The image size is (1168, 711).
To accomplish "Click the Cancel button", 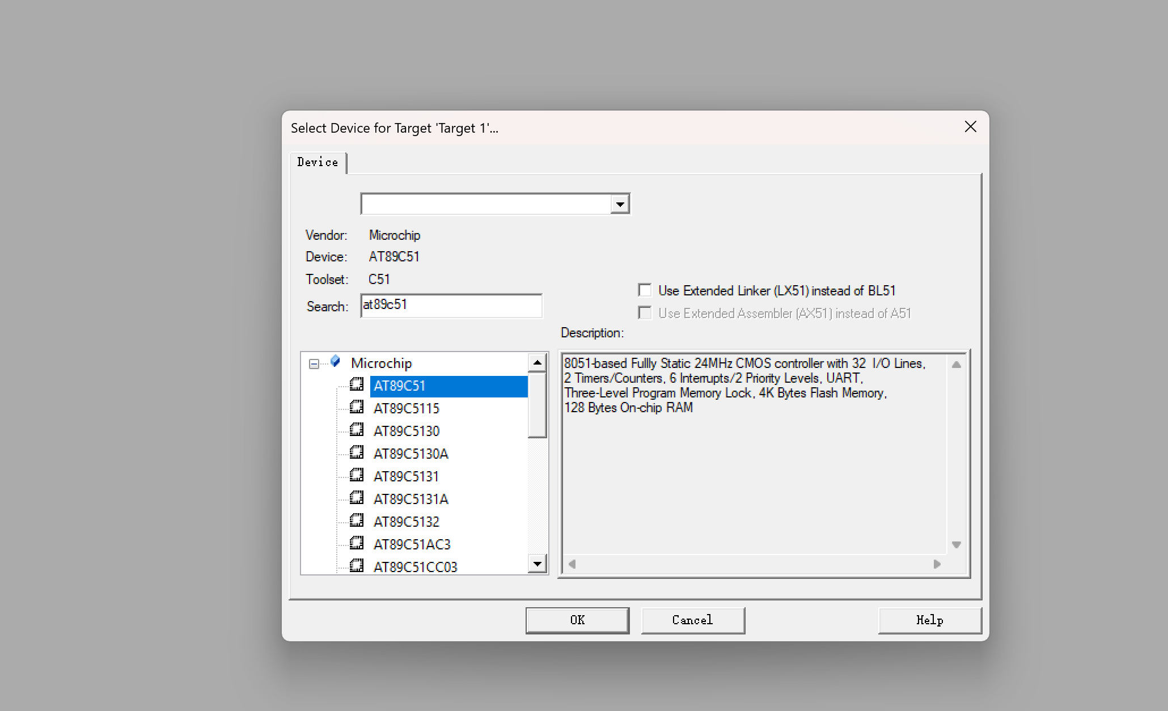I will pos(692,620).
